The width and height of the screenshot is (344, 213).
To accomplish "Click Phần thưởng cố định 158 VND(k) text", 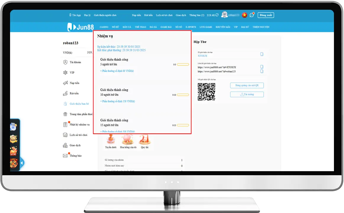I will tap(118, 101).
